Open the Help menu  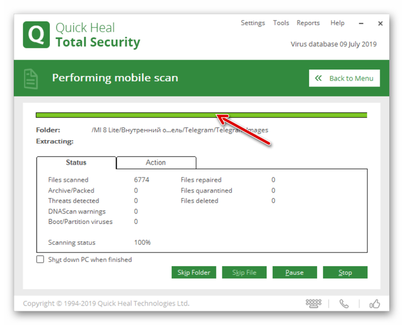coord(337,23)
